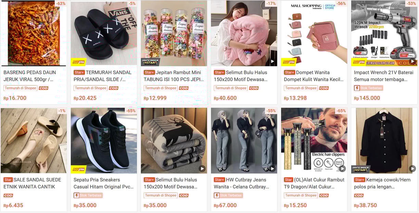The width and height of the screenshot is (419, 213).
Task: Play video on impact wrench product image
Action: (412, 61)
